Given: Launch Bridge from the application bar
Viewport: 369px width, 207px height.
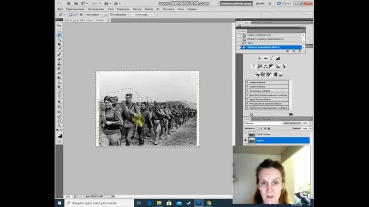Looking at the screenshot, I should (x=69, y=3).
